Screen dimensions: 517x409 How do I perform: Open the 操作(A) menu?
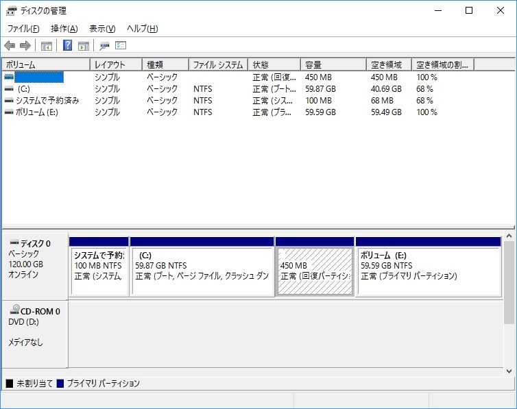click(x=64, y=29)
